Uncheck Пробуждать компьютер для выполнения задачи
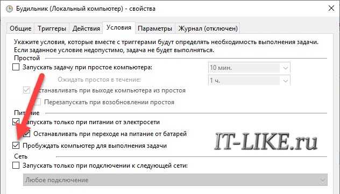 [16, 145]
